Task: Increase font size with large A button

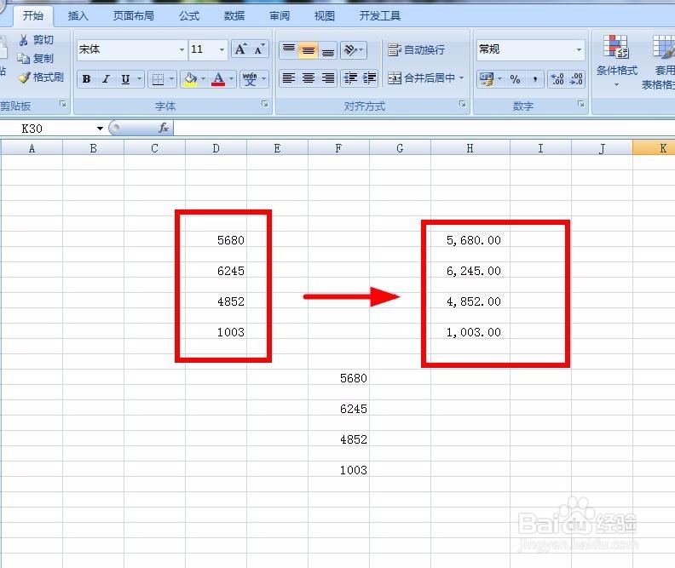Action: pyautogui.click(x=240, y=49)
